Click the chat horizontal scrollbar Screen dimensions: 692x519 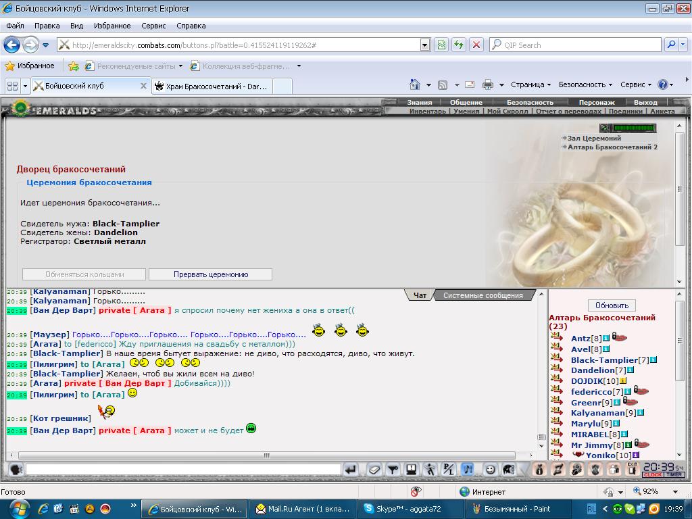pyautogui.click(x=266, y=455)
